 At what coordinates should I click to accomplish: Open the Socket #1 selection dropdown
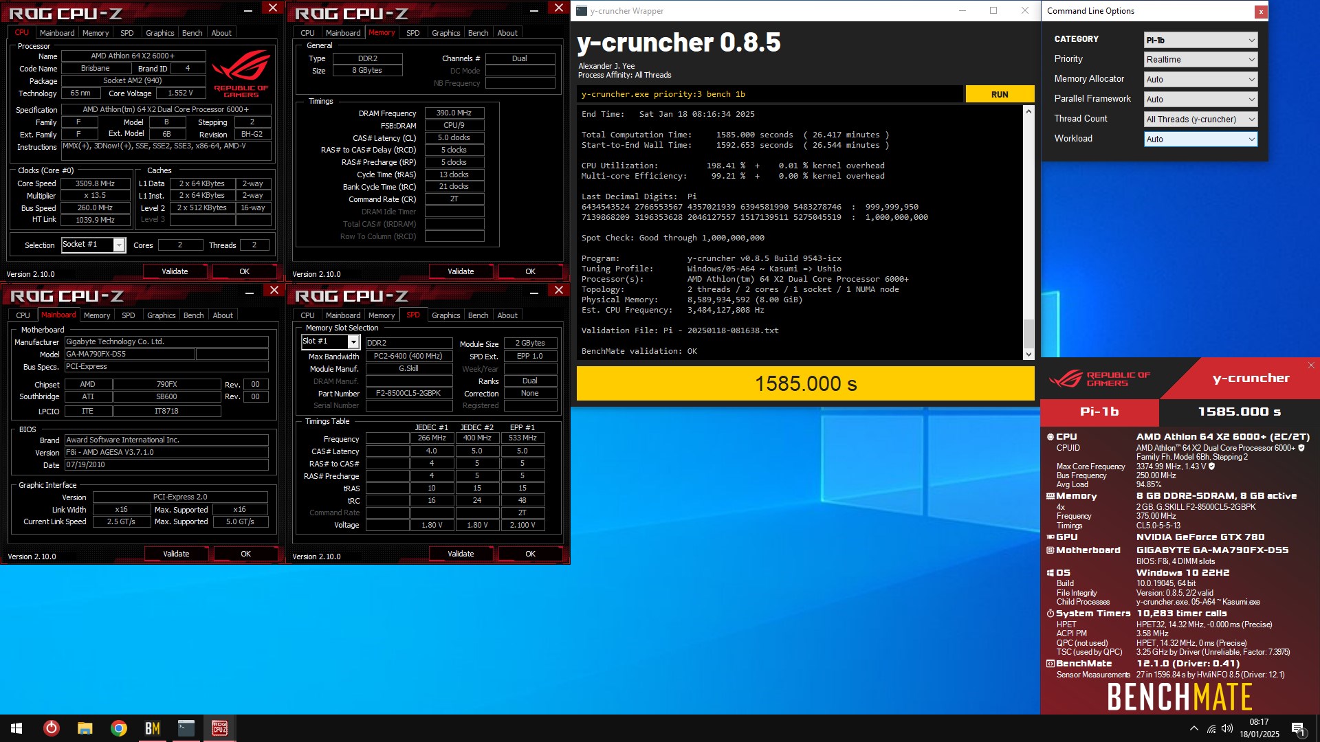tap(93, 245)
